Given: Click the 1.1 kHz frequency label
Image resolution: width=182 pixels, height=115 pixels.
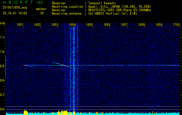Looking at the screenshot, I should click(x=2, y=37).
